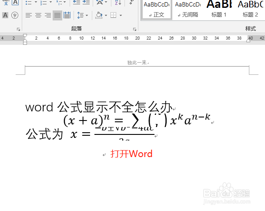Click the Asian layout icon
Screen dimensions: 265x211
(x=100, y=2)
